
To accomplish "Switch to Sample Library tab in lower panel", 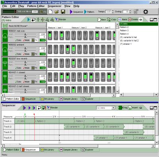I will point(68,150).
